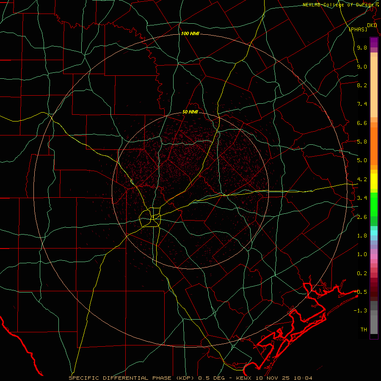Click the 1.0 value on the scale
The image size is (381, 381).
[362, 254]
